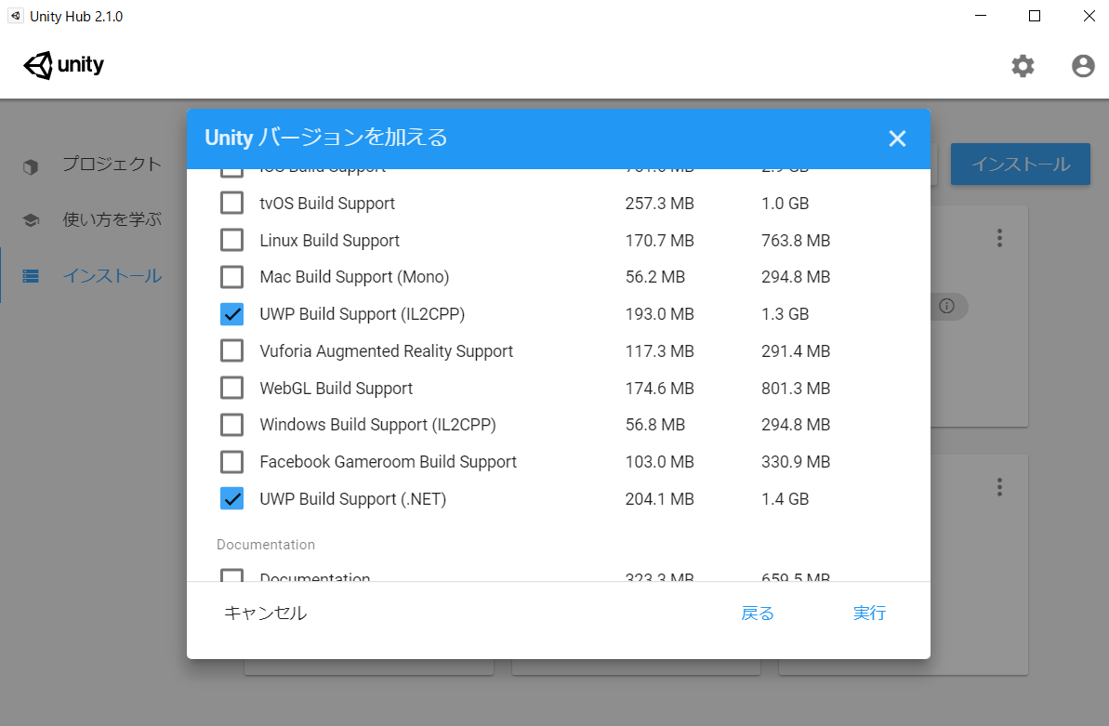Disable UWP Build Support (IL2CPP)
Screen dimensions: 1109x726
coord(231,314)
